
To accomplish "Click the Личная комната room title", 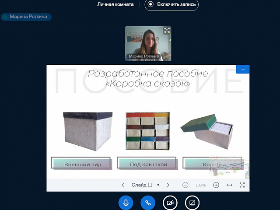I will (x=115, y=4).
